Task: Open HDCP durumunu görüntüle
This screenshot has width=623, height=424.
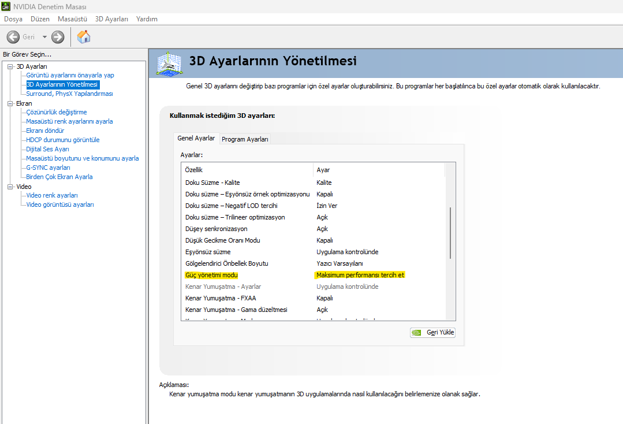Action: click(63, 140)
